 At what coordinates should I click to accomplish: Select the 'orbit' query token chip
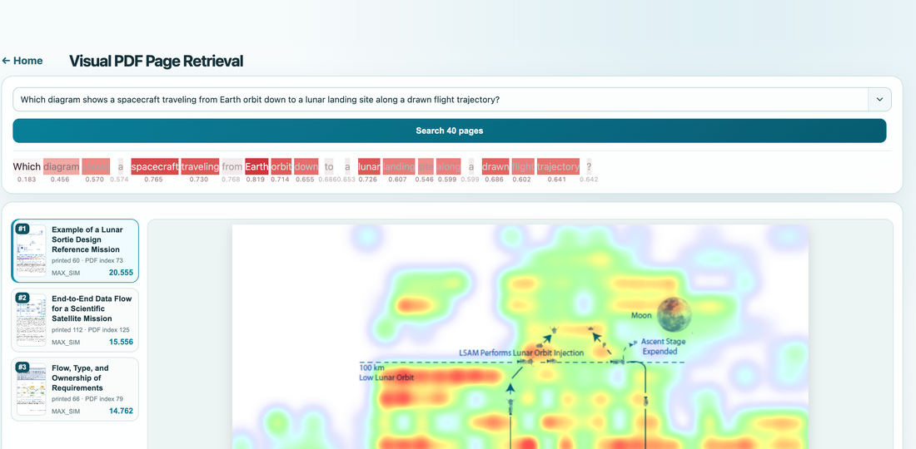281,167
